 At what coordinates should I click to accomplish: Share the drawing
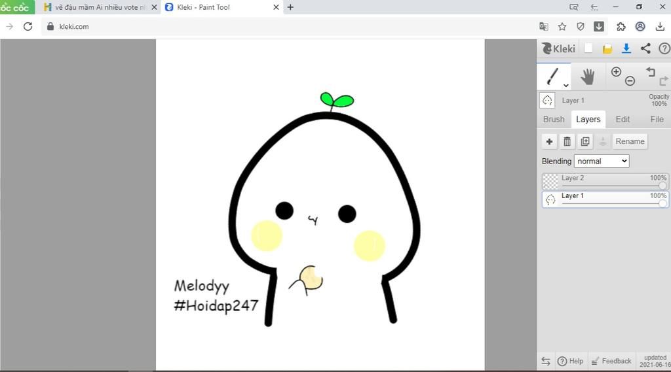pos(645,48)
